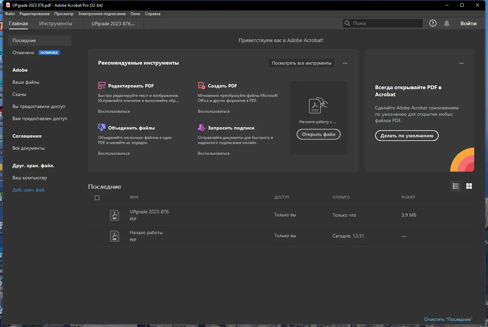Switch recent files to list view

[456, 186]
